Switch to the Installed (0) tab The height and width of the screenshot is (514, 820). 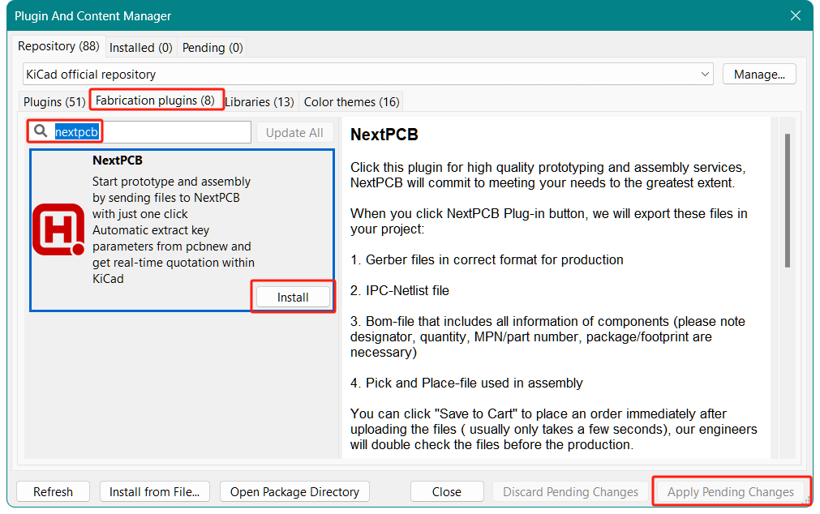coord(140,48)
